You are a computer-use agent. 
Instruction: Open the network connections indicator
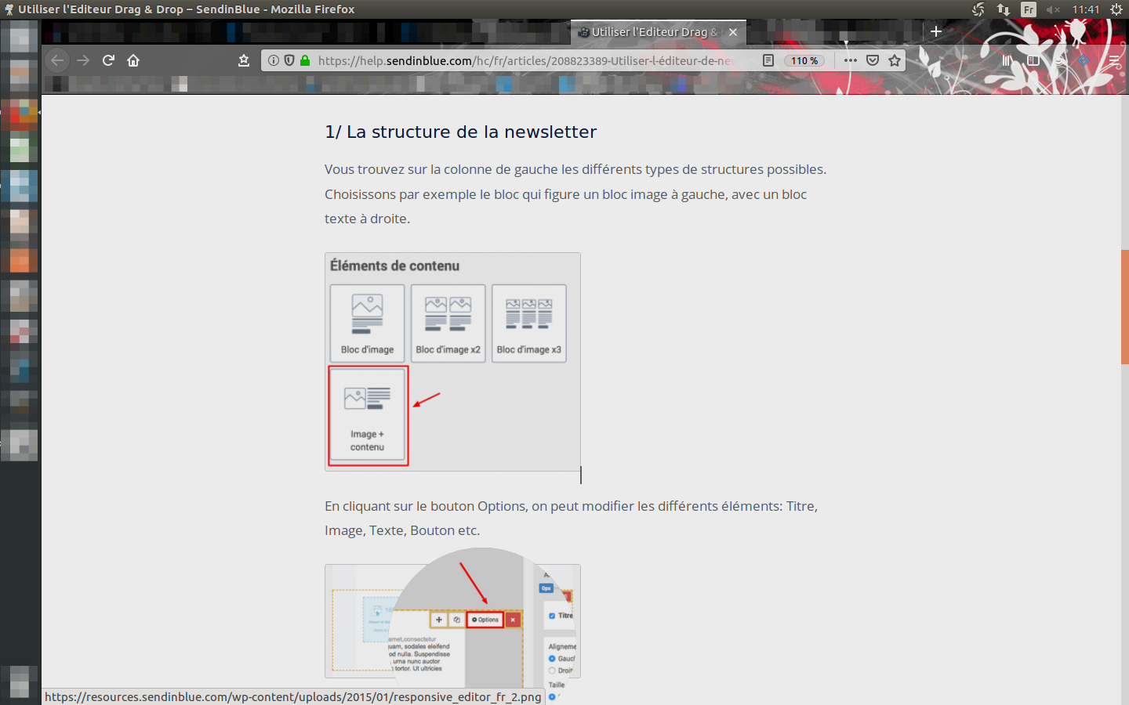pos(1004,9)
